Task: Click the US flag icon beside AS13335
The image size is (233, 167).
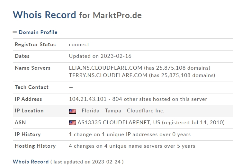Action: (x=73, y=123)
